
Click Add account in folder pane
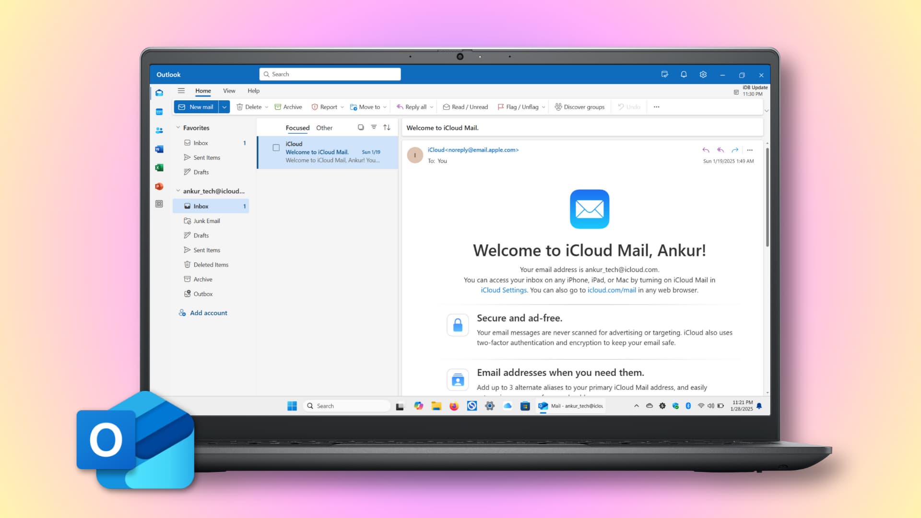(x=203, y=313)
